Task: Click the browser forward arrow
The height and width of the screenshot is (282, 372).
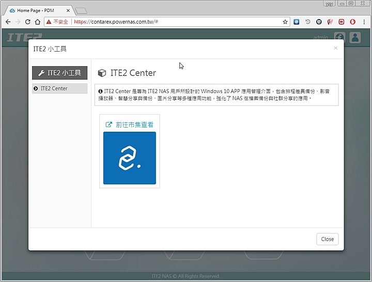Action: point(18,22)
